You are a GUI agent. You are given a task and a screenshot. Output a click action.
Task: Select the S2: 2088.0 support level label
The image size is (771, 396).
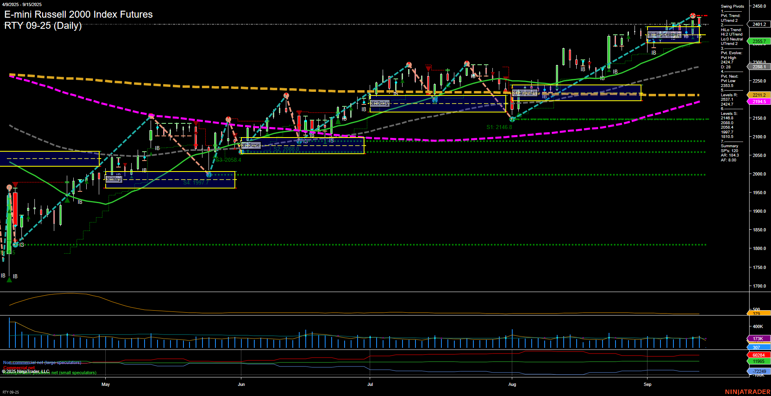[x=286, y=149]
